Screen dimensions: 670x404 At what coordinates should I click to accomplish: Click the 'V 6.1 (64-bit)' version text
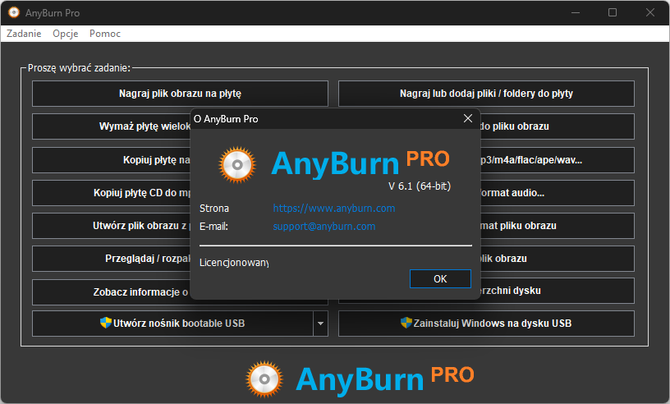click(x=420, y=186)
